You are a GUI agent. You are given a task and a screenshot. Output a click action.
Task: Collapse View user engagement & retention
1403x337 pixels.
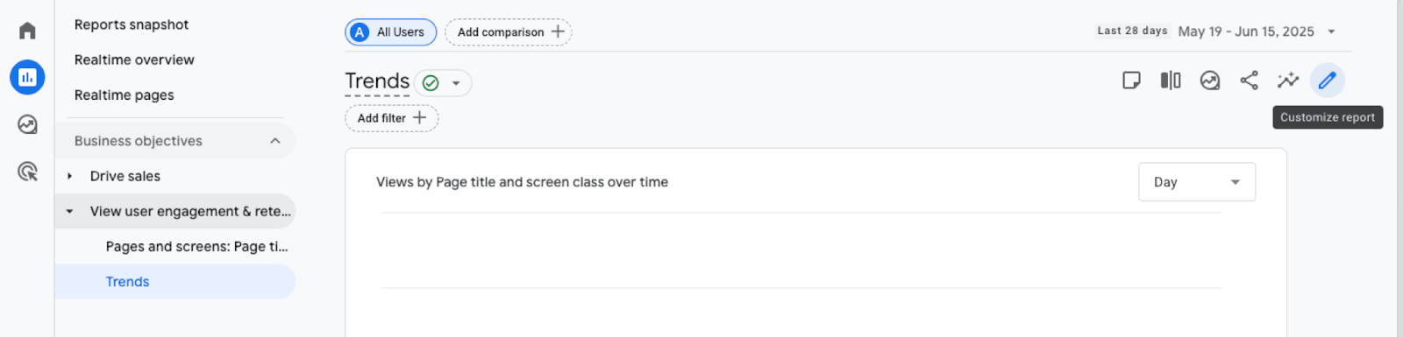coord(69,211)
